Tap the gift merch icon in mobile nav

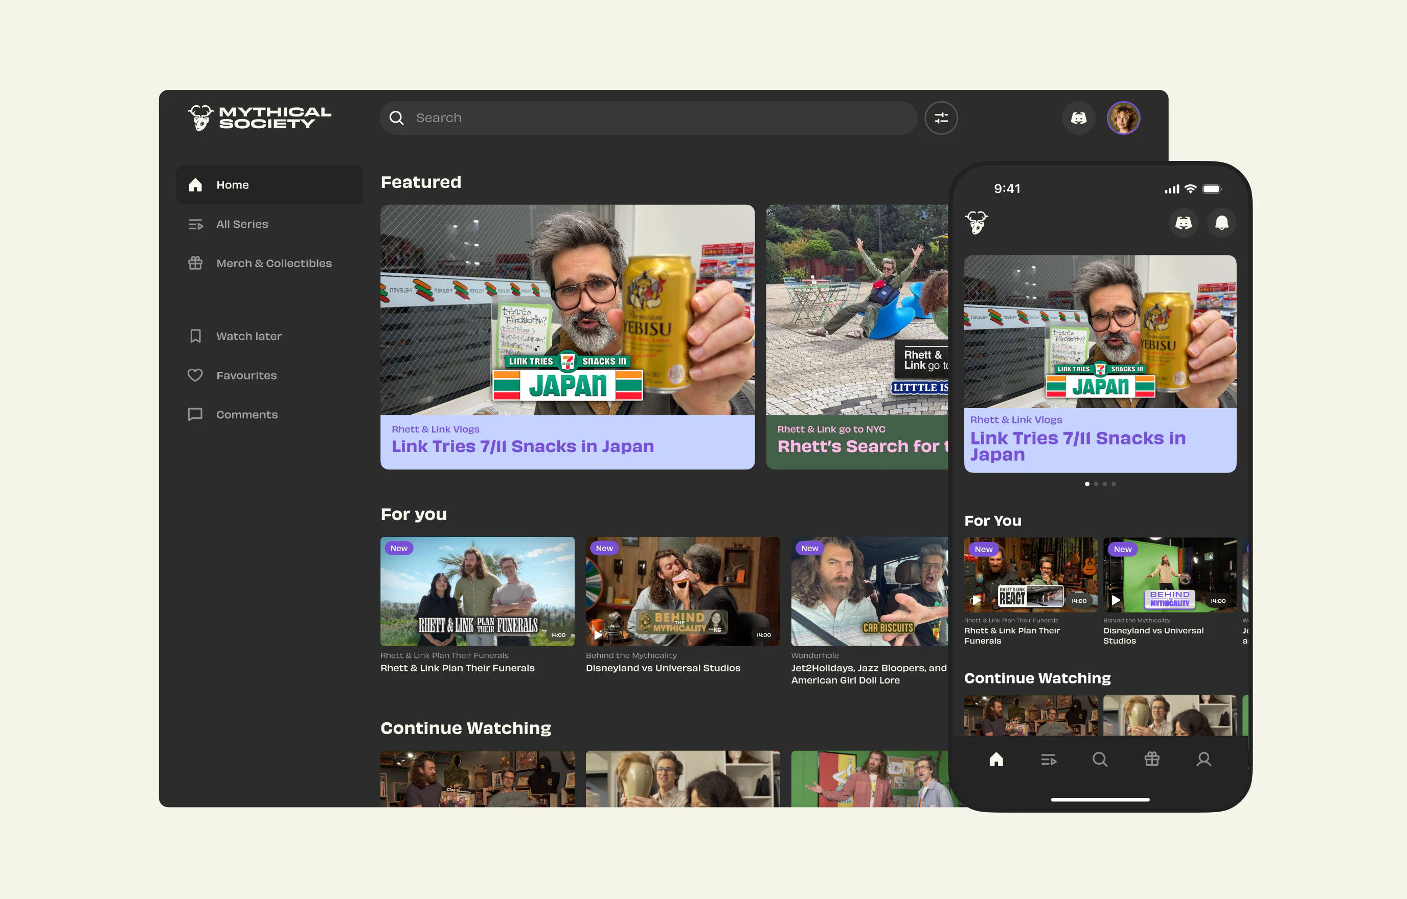click(x=1152, y=760)
